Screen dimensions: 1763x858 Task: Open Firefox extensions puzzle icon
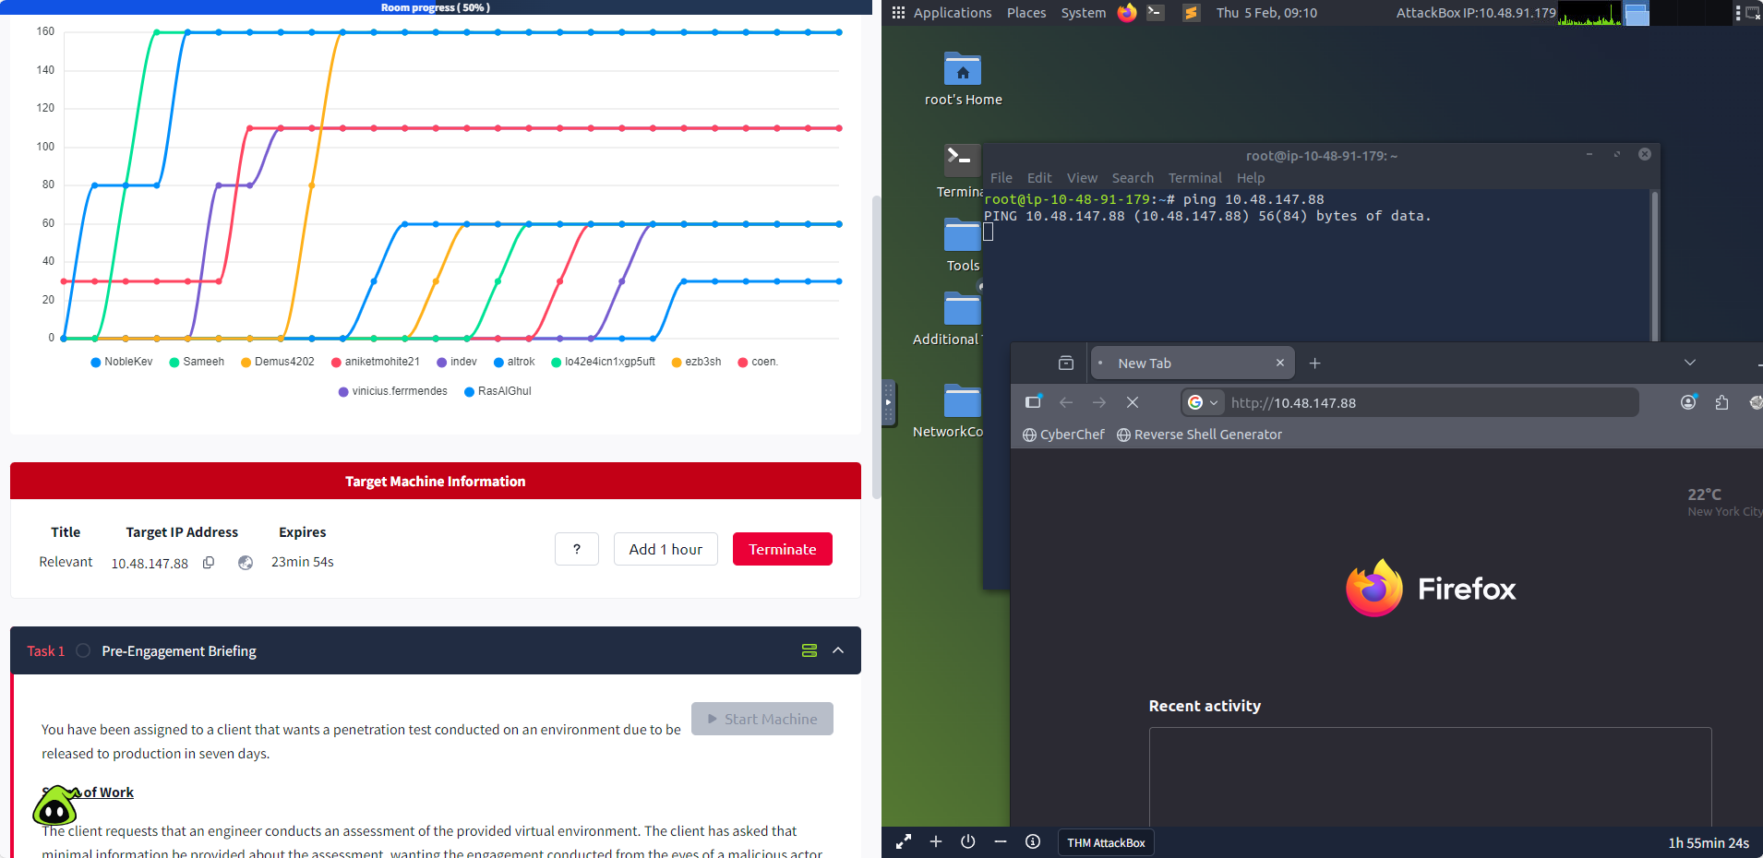click(x=1721, y=402)
